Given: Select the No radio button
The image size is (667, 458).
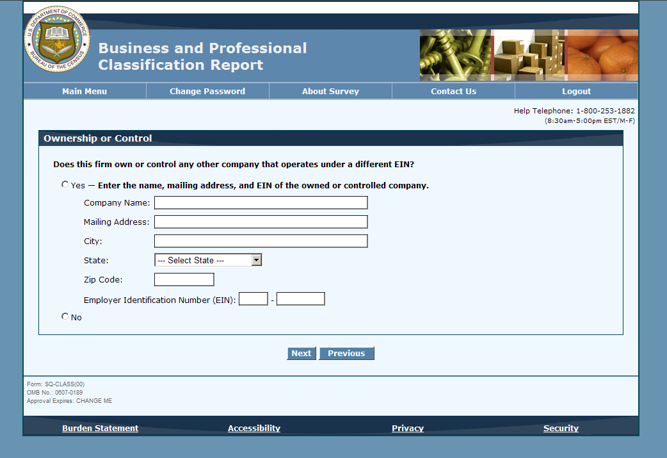Looking at the screenshot, I should pyautogui.click(x=65, y=316).
